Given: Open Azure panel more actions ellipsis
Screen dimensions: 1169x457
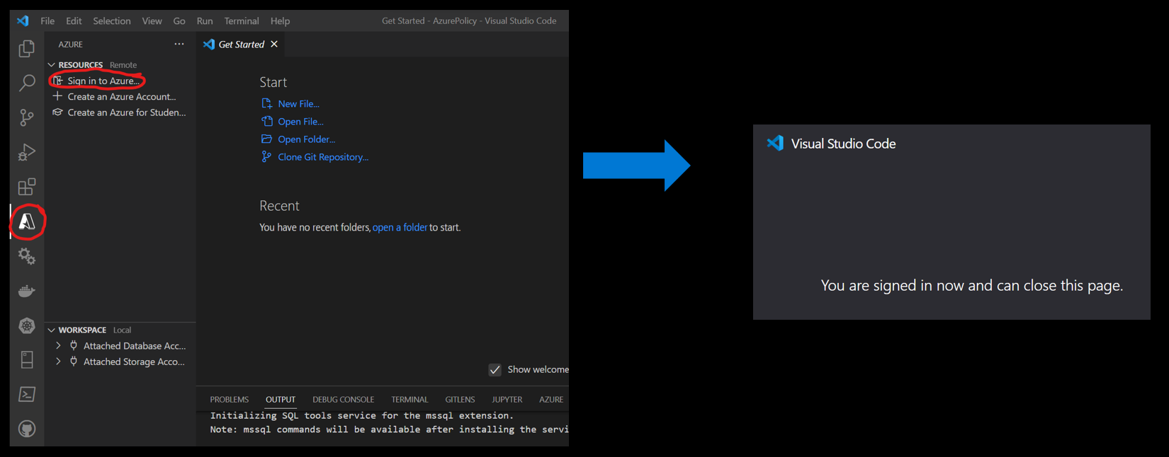Looking at the screenshot, I should (x=179, y=44).
